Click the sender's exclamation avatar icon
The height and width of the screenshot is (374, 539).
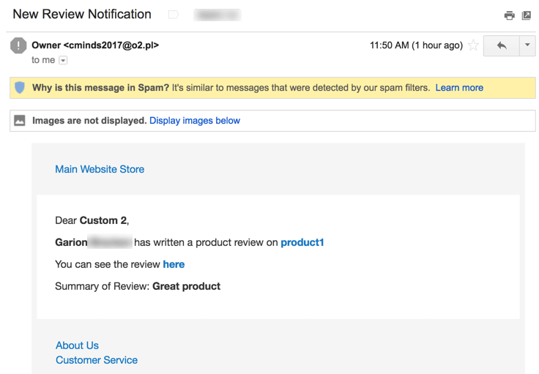pyautogui.click(x=18, y=45)
